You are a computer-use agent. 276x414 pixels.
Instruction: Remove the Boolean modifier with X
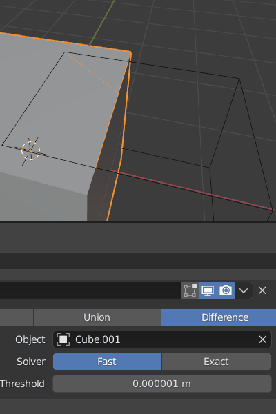(x=262, y=290)
